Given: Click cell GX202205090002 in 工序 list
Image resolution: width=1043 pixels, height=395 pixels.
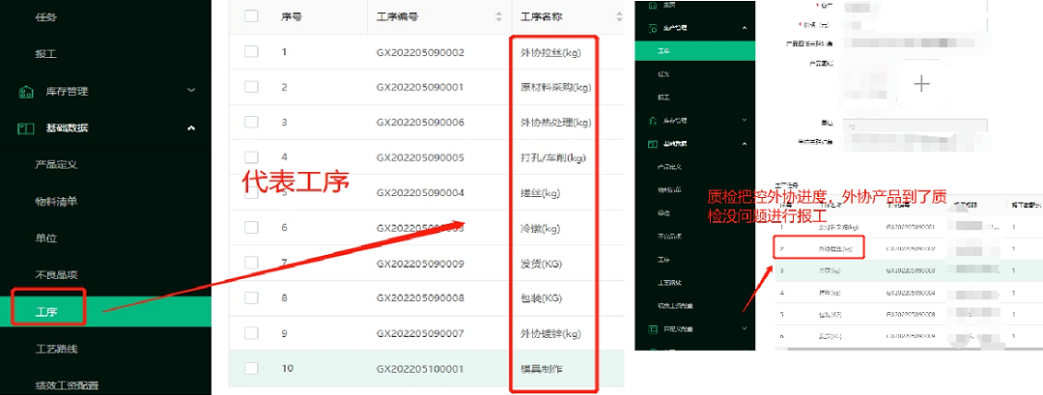Looking at the screenshot, I should click(x=420, y=52).
